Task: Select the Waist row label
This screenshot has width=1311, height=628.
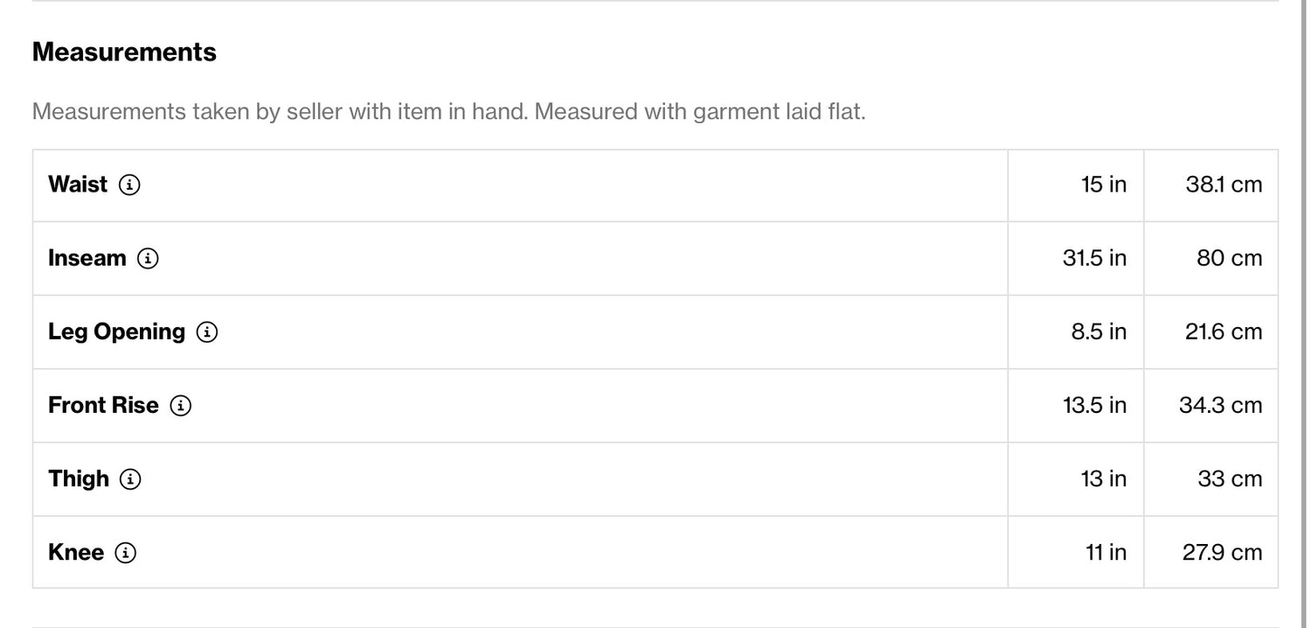Action: point(78,185)
